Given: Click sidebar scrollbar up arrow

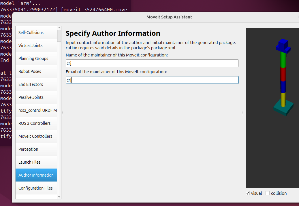Looking at the screenshot, I should click(x=59, y=28).
